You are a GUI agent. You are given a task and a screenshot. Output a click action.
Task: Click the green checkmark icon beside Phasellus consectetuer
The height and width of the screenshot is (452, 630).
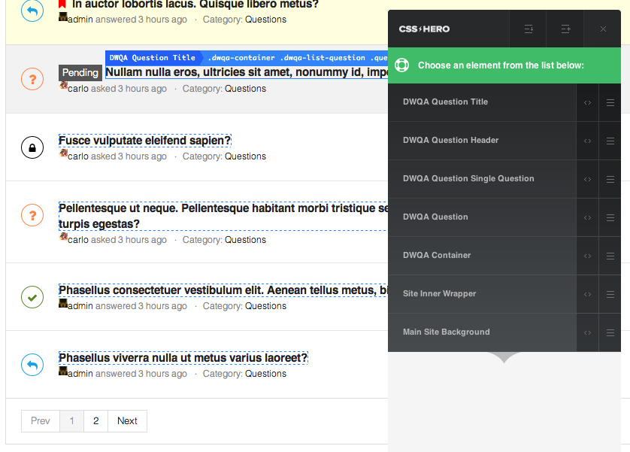coord(32,297)
